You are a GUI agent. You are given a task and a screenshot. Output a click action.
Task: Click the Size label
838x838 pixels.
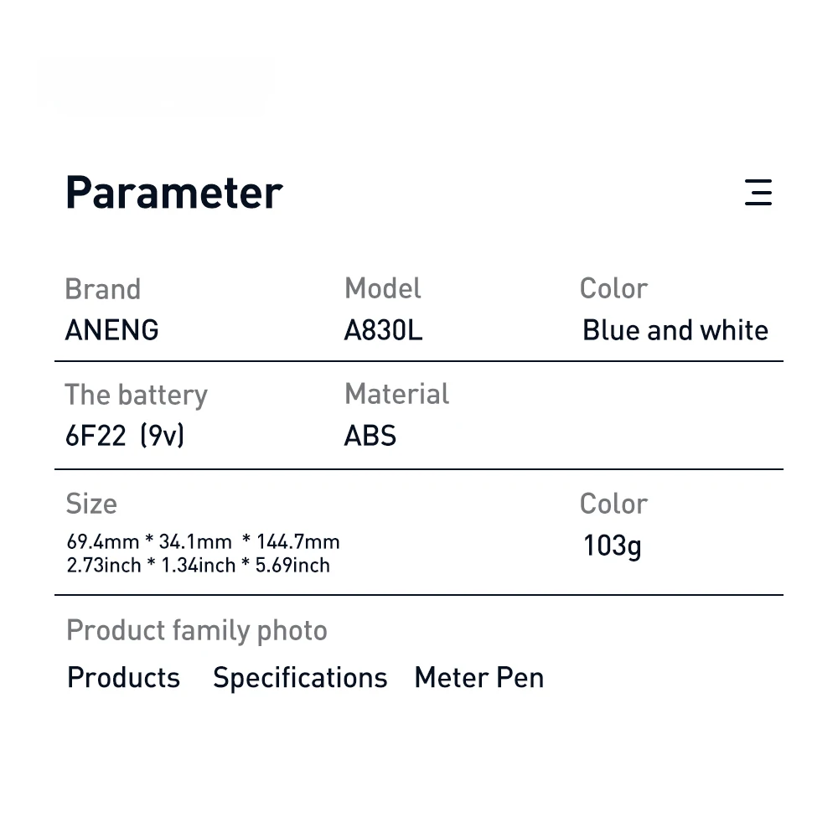click(x=91, y=504)
